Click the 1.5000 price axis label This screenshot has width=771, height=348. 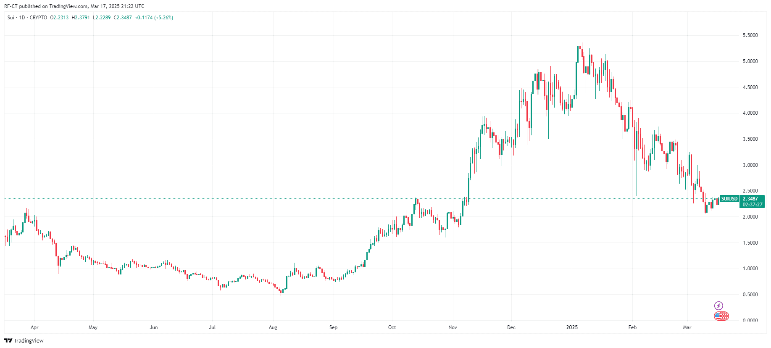point(750,243)
